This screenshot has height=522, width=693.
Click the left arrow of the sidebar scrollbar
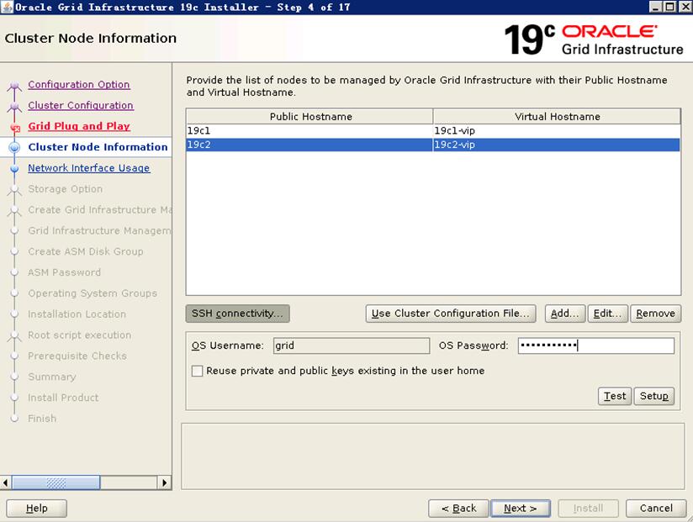point(6,482)
